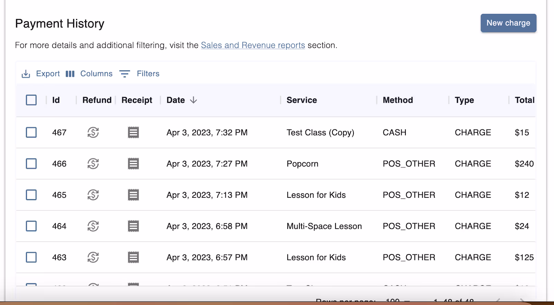Click the Popcorn service cell
The image size is (554, 305).
point(302,164)
